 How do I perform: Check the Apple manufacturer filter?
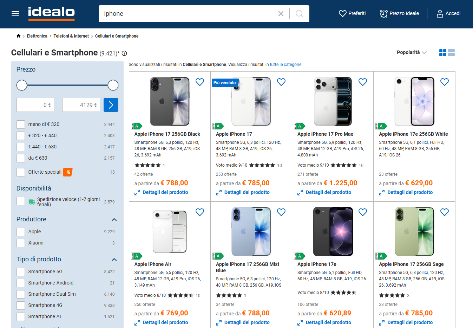coord(21,232)
